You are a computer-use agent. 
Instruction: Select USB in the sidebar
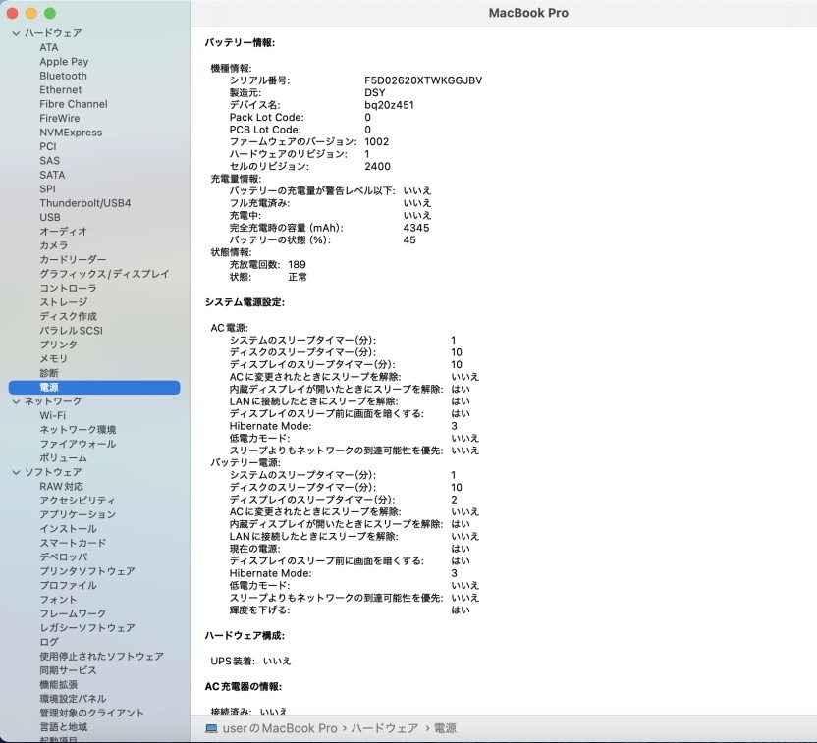point(50,217)
